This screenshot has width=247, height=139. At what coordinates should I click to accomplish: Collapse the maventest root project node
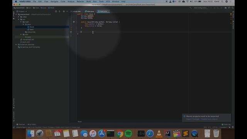pos(16,14)
